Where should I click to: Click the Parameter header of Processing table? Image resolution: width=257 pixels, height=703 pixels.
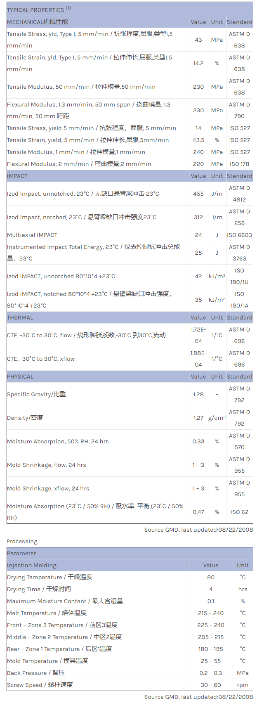pos(21,553)
